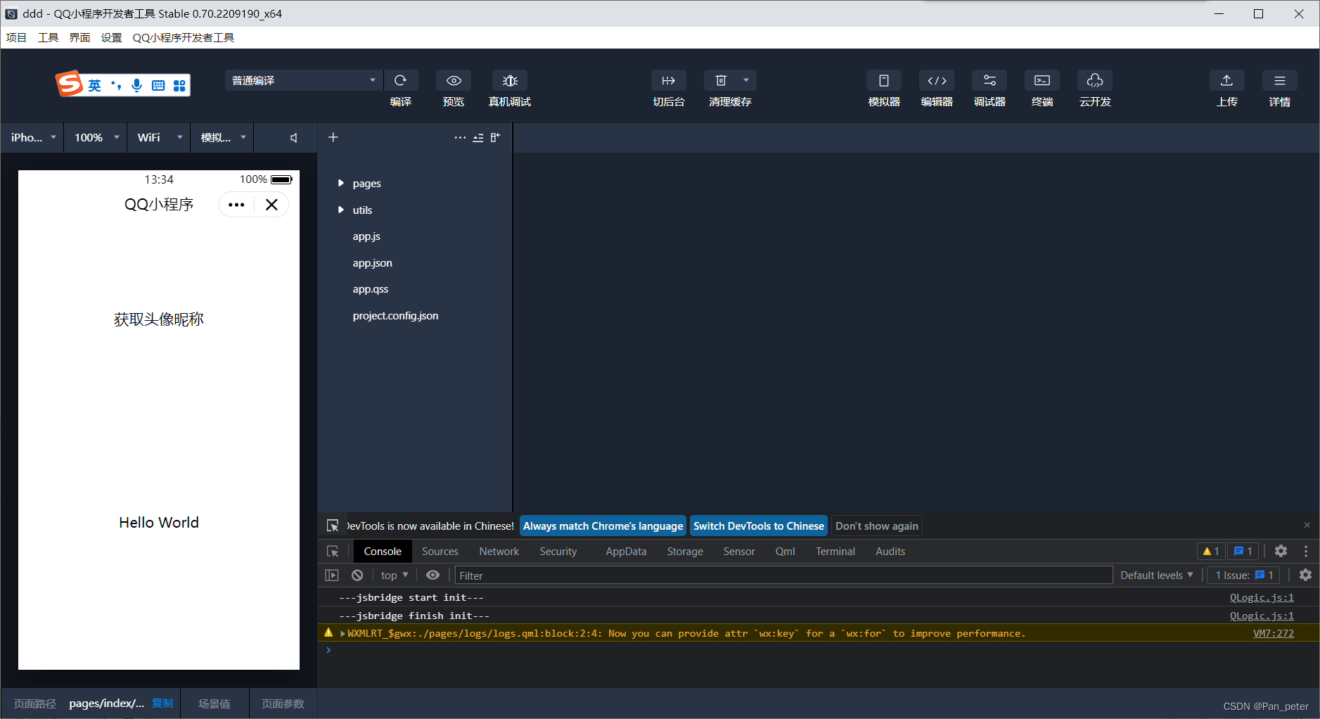Collapse all folders in file tree
The height and width of the screenshot is (719, 1320).
[478, 138]
